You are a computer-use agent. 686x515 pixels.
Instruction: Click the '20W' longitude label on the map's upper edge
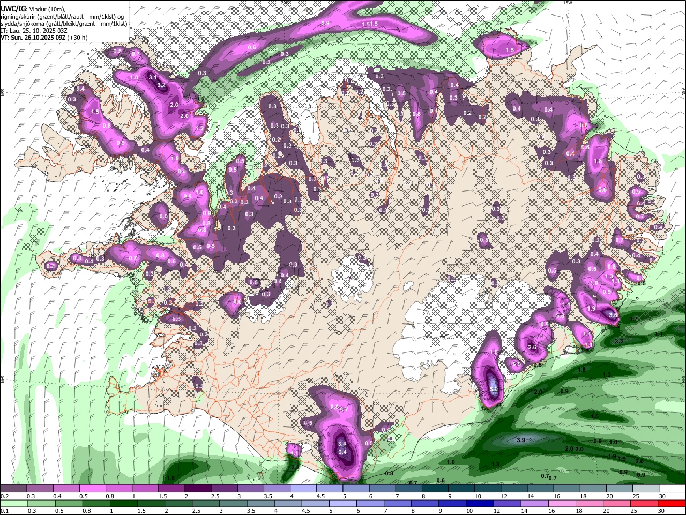(x=285, y=3)
